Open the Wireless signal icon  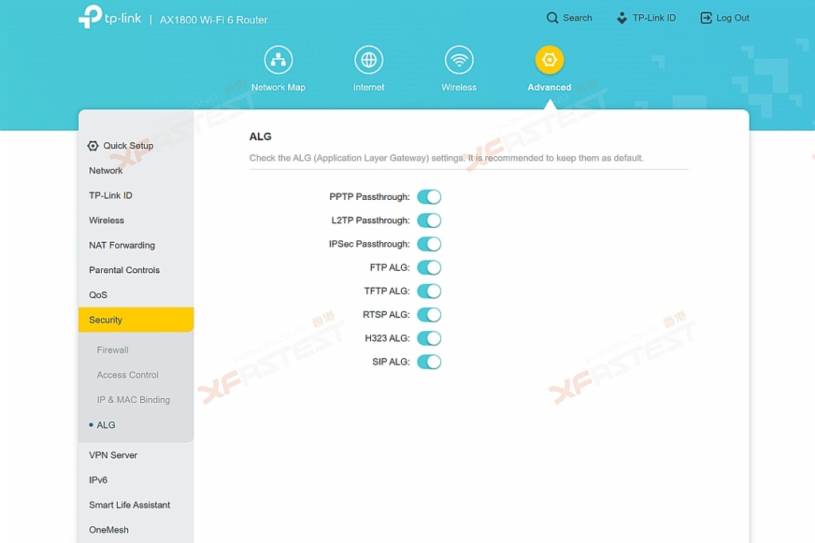[459, 60]
